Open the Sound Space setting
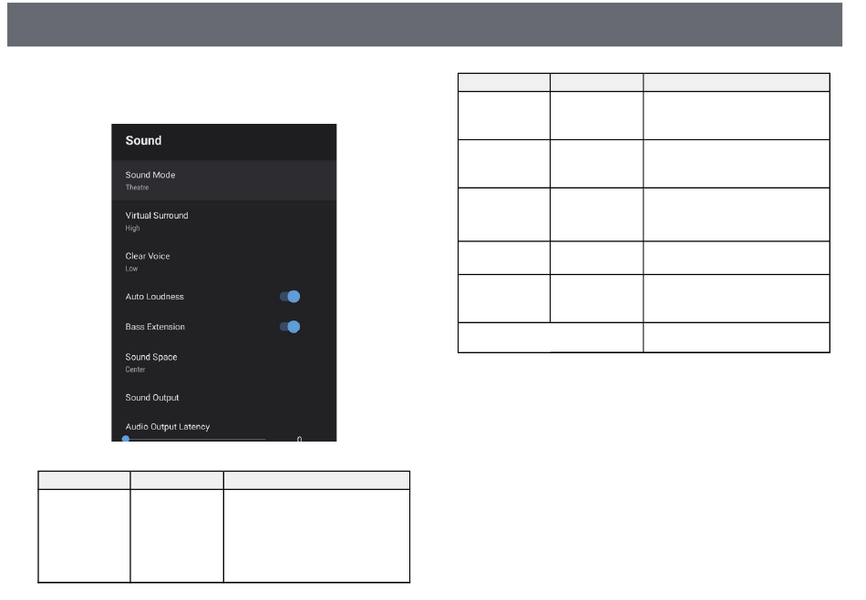This screenshot has width=866, height=600. pyautogui.click(x=223, y=362)
